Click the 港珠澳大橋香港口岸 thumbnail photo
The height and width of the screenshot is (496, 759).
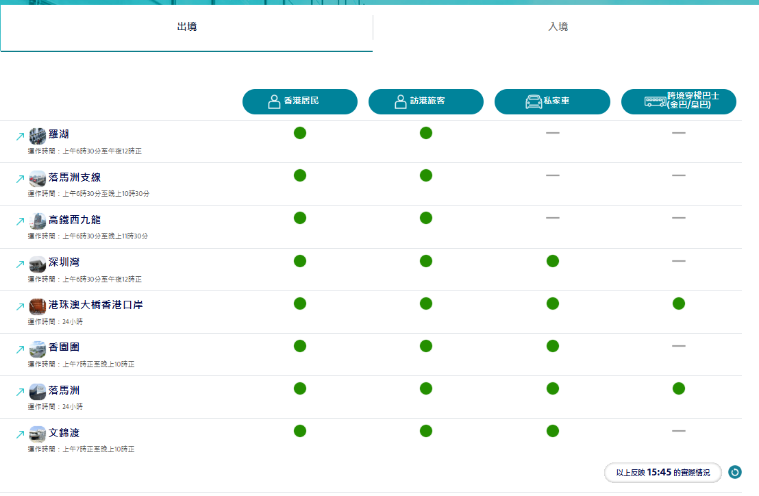click(x=38, y=306)
